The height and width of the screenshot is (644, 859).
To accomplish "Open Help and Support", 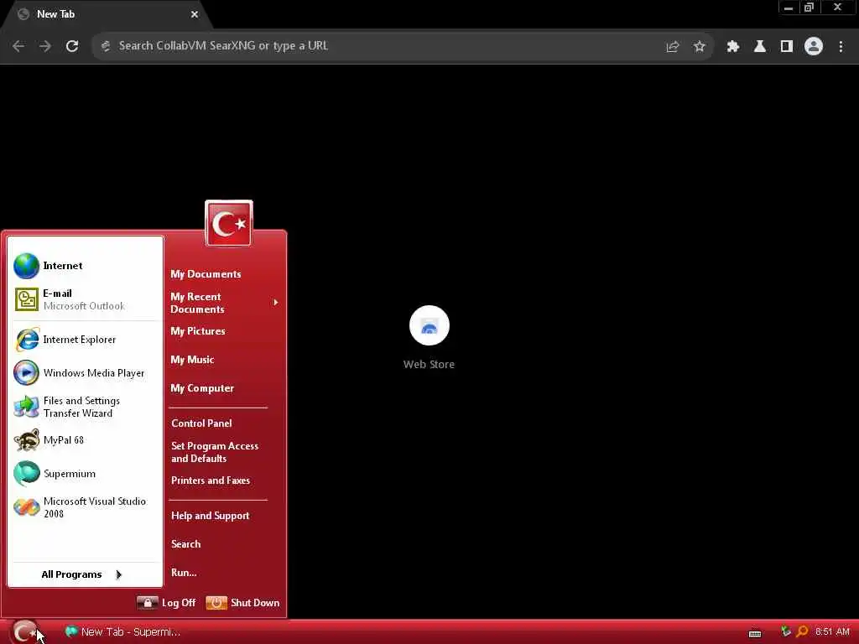I will coord(211,516).
